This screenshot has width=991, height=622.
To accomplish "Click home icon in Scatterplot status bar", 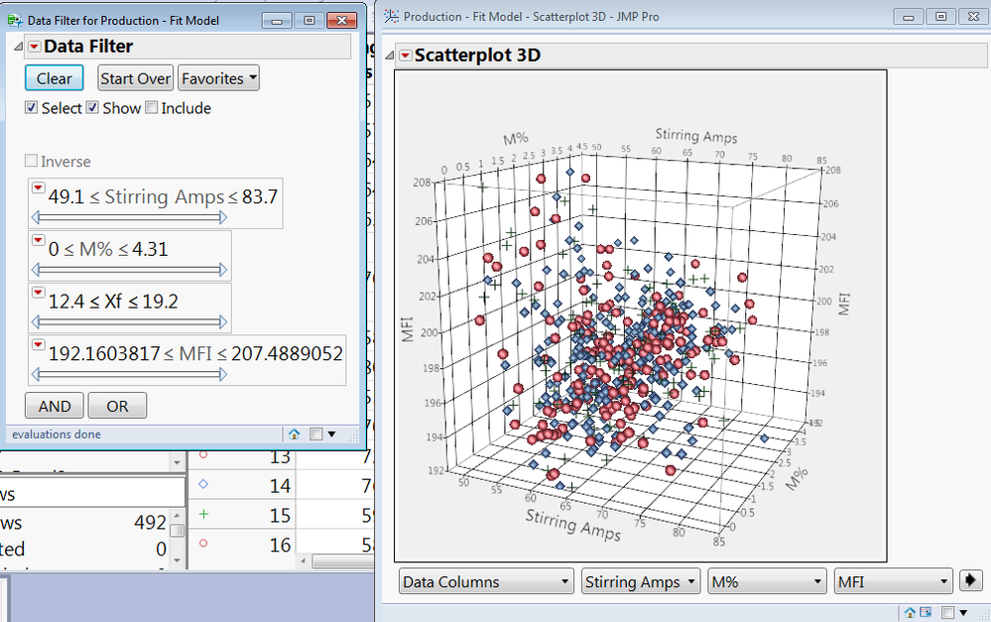I will 910,612.
